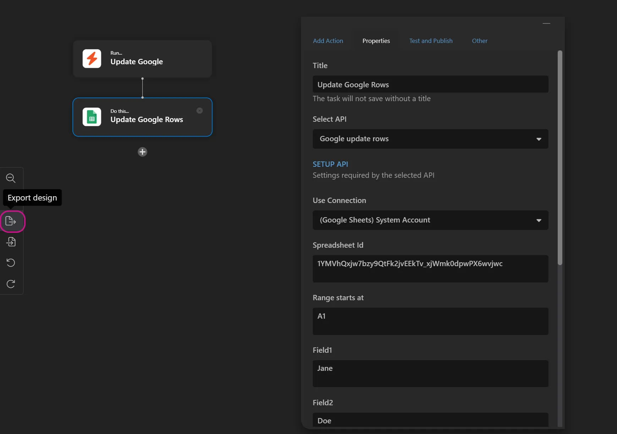The height and width of the screenshot is (434, 617).
Task: Click the properties panel scrollbar
Action: point(560,158)
